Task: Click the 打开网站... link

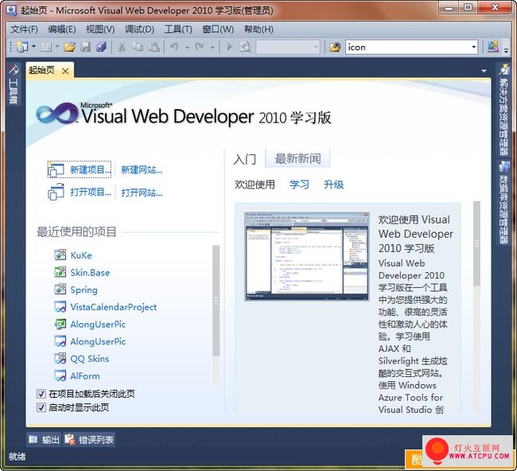Action: pyautogui.click(x=142, y=193)
